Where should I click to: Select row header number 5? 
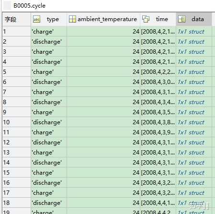16,72
